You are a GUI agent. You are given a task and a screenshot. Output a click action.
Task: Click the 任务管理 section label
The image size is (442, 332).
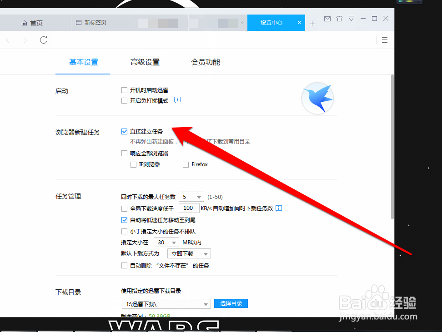(x=68, y=196)
